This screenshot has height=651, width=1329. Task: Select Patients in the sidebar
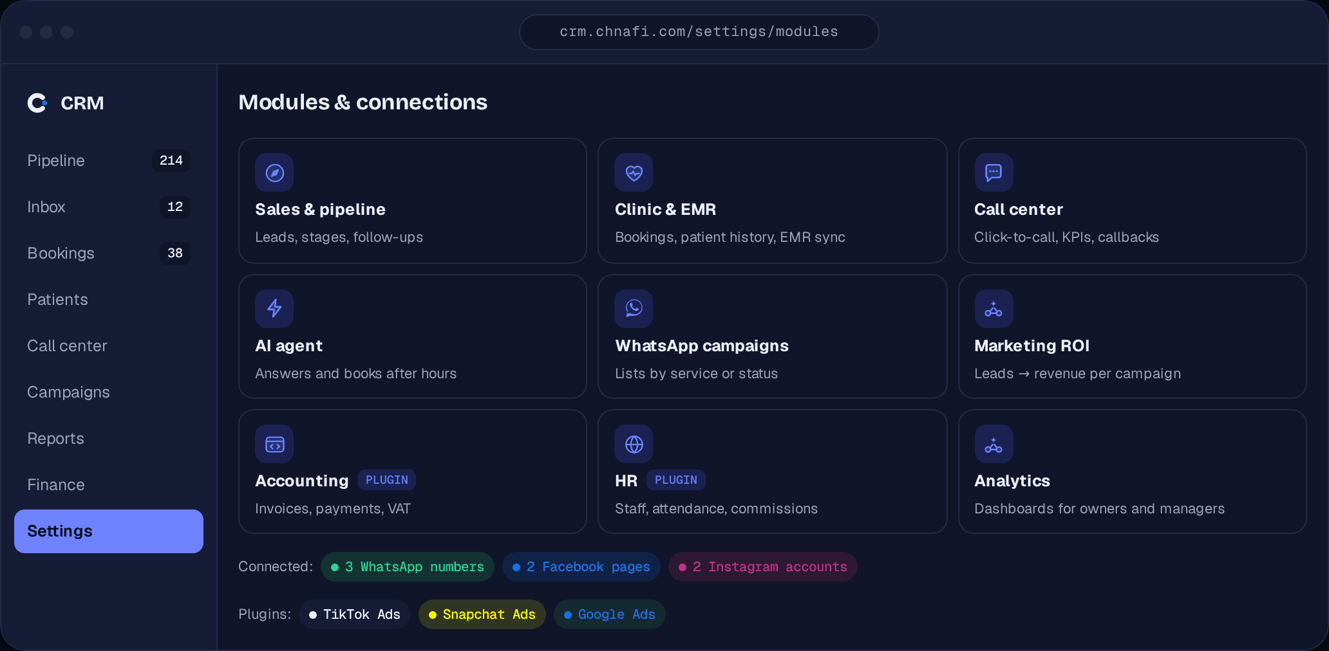pos(108,299)
